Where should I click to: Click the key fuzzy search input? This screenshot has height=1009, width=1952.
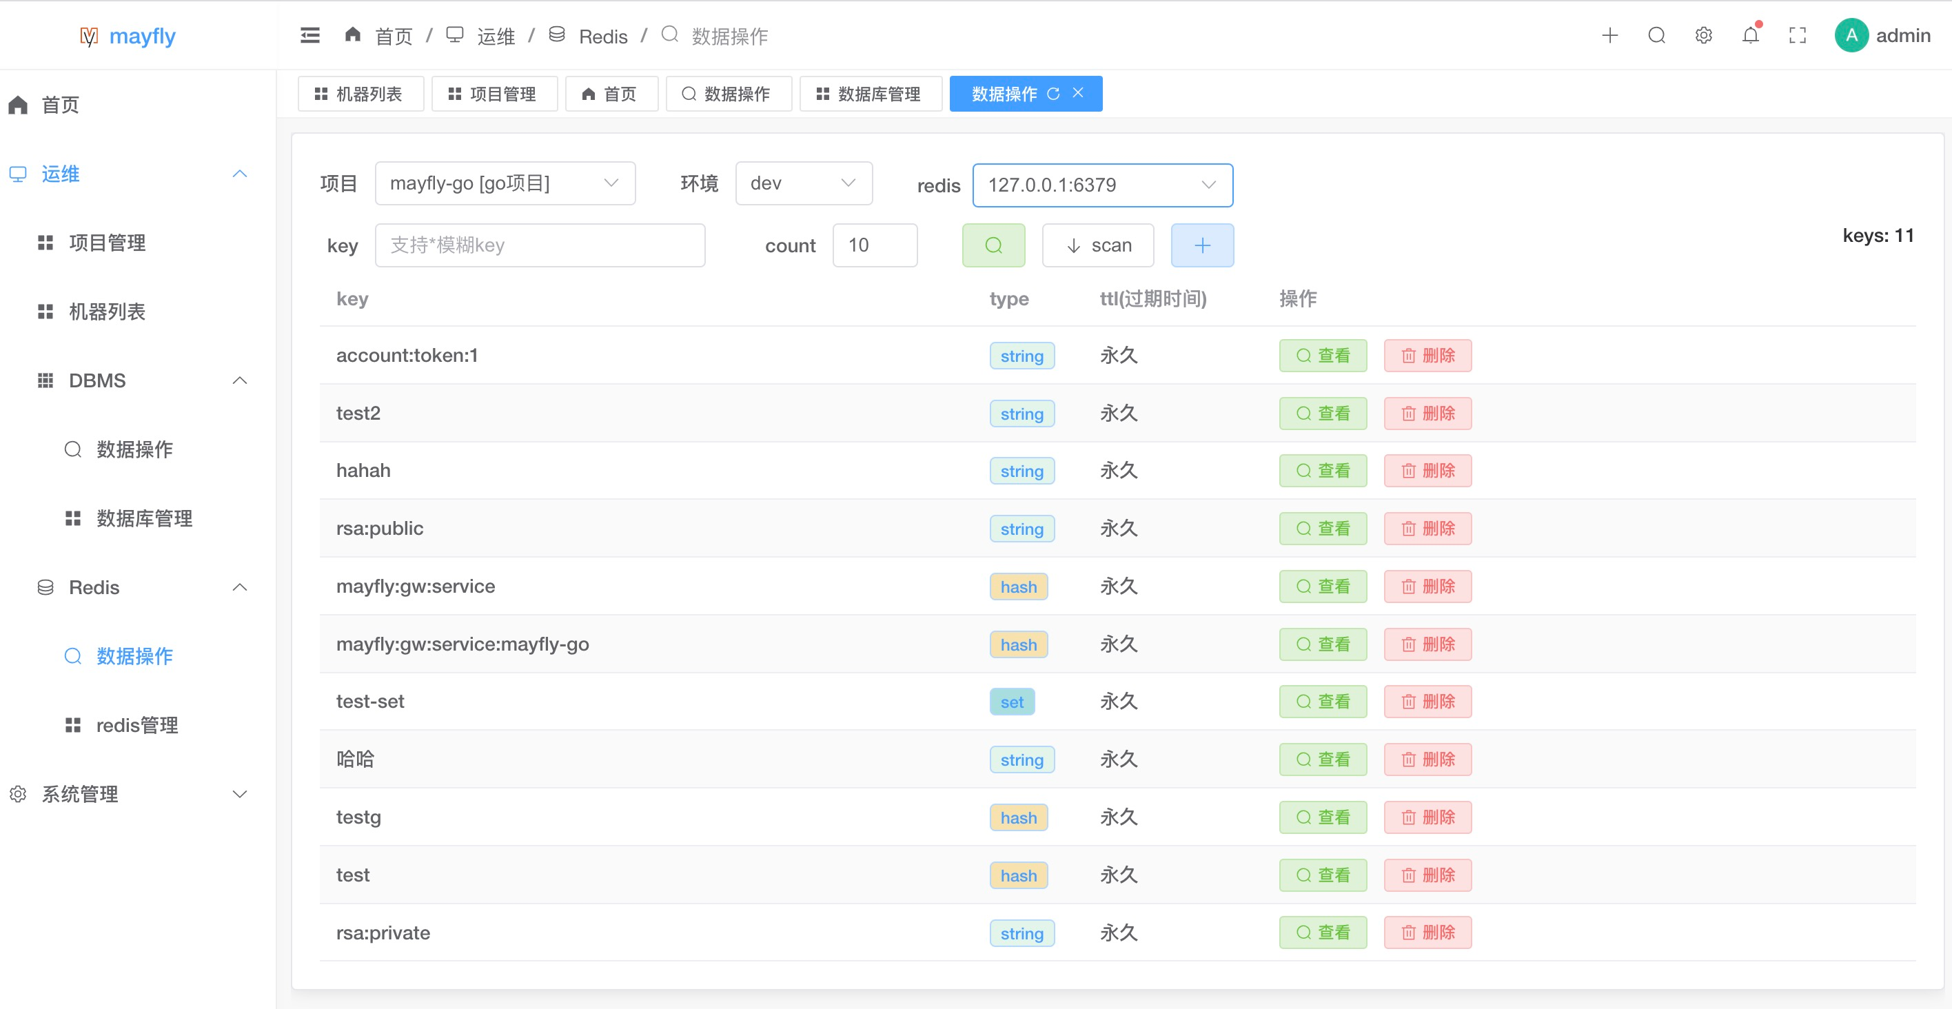point(540,245)
